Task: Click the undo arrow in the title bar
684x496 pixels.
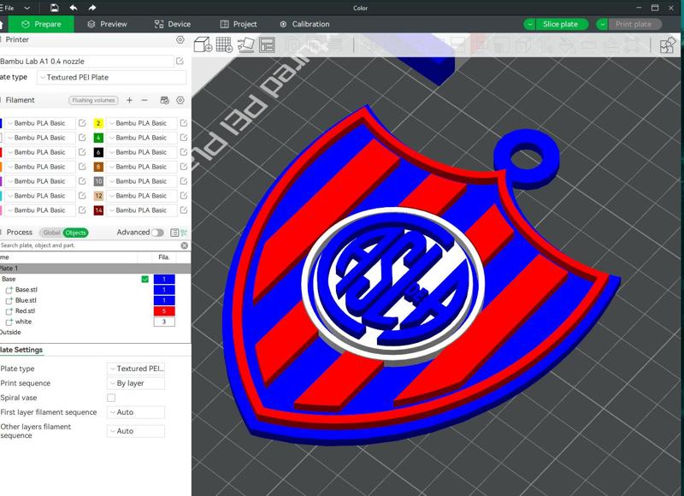Action: click(x=73, y=7)
